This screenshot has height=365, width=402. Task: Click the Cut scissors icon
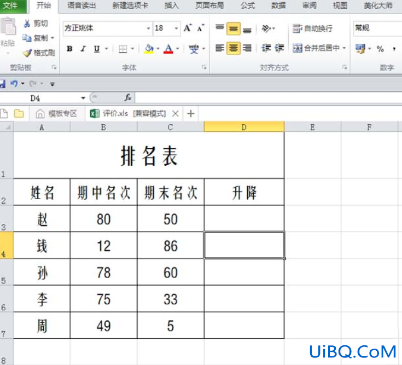point(27,24)
